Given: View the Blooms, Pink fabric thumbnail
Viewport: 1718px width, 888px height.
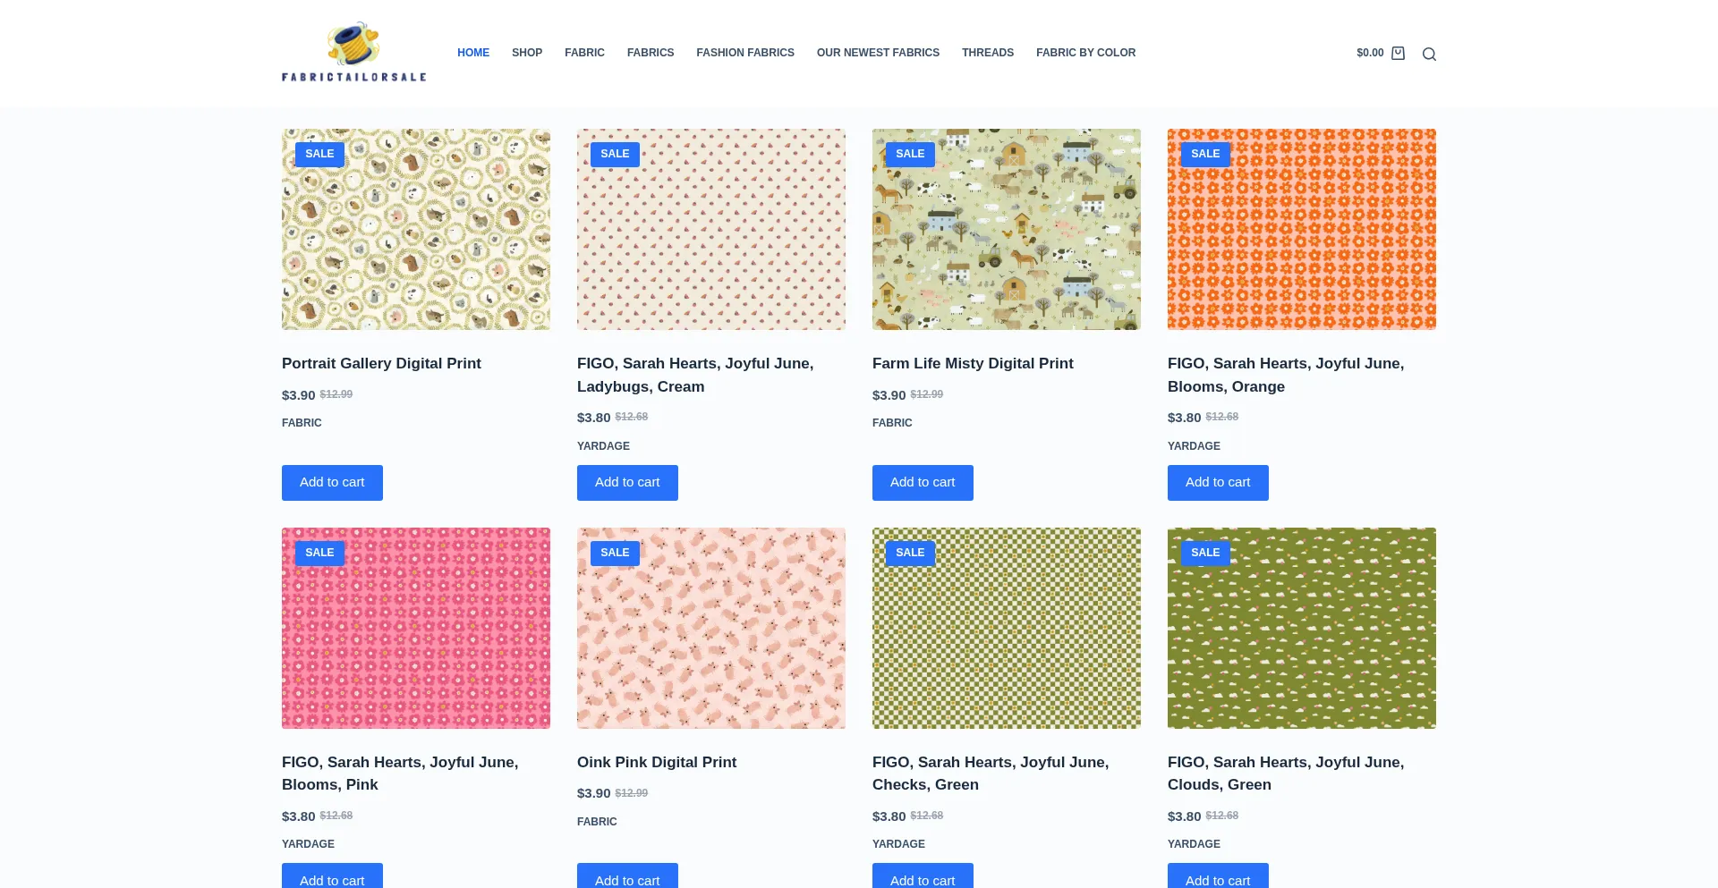Looking at the screenshot, I should 415,628.
